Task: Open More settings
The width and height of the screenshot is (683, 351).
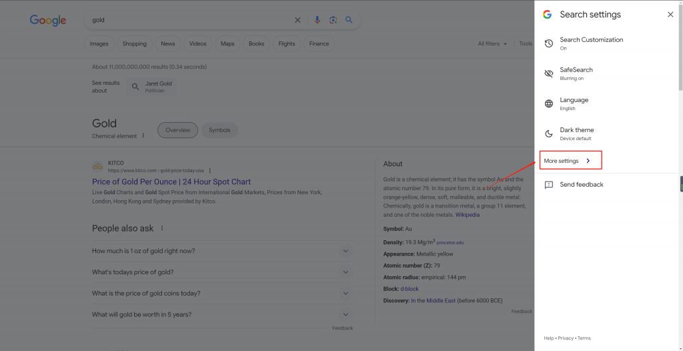Action: point(571,160)
